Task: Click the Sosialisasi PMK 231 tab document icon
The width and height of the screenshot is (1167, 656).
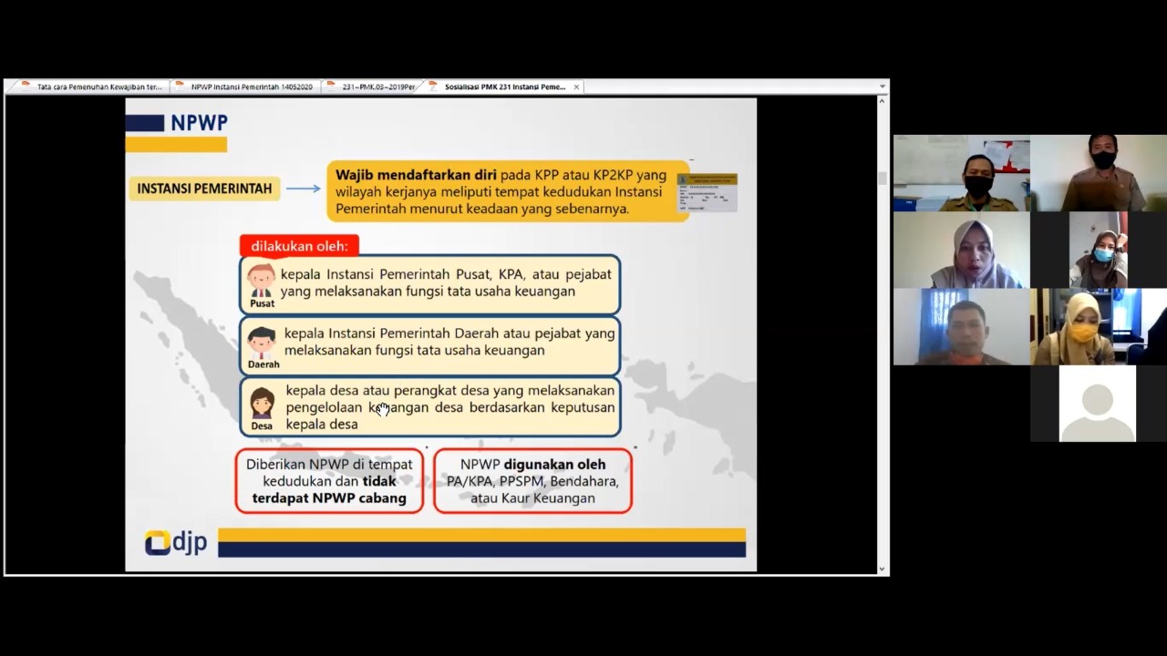Action: point(433,87)
